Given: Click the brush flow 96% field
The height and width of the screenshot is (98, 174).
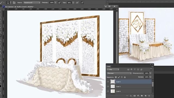Looking at the screenshot, I should click(69, 3).
